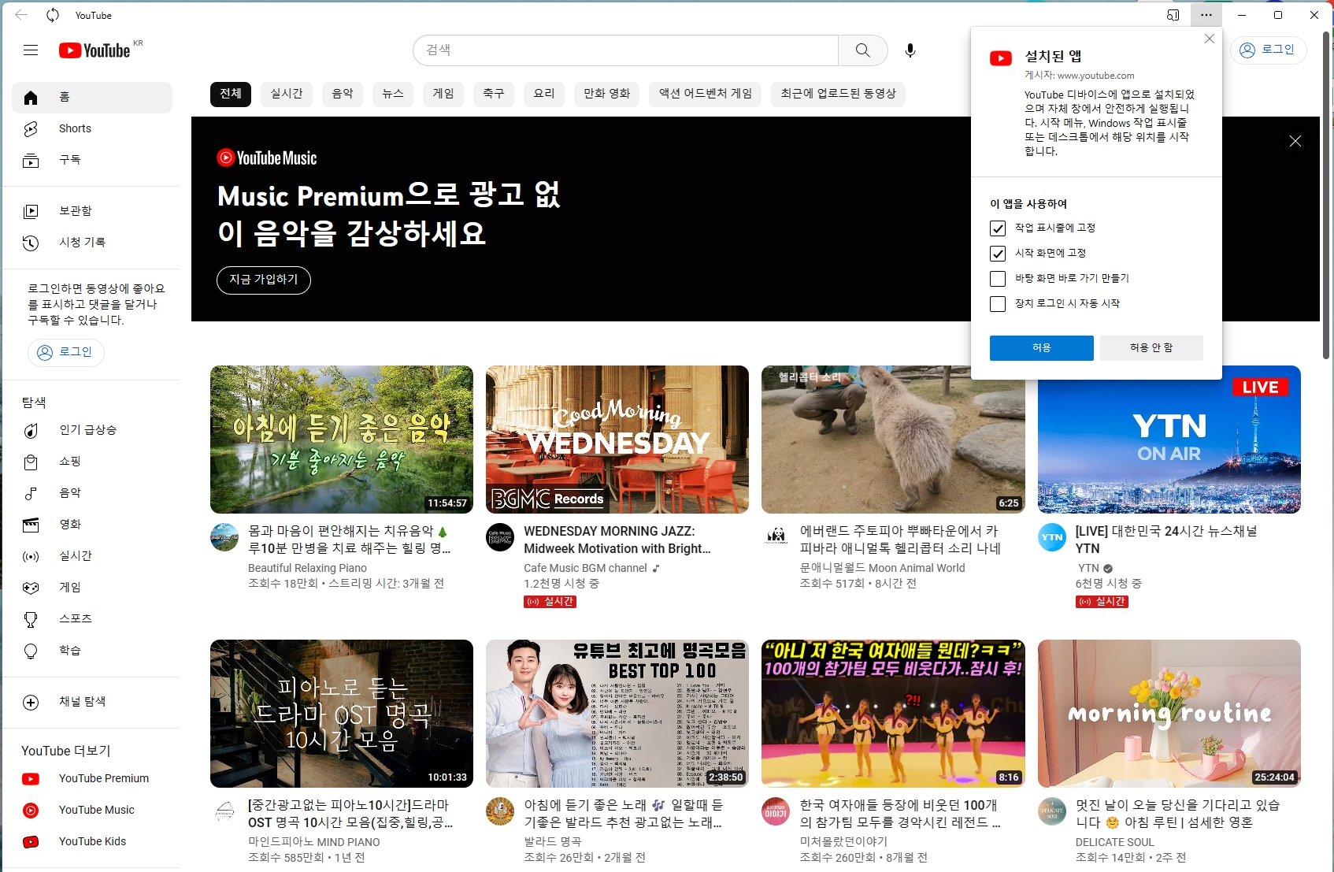
Task: Click 지금 가입하기 join button
Action: tap(264, 280)
